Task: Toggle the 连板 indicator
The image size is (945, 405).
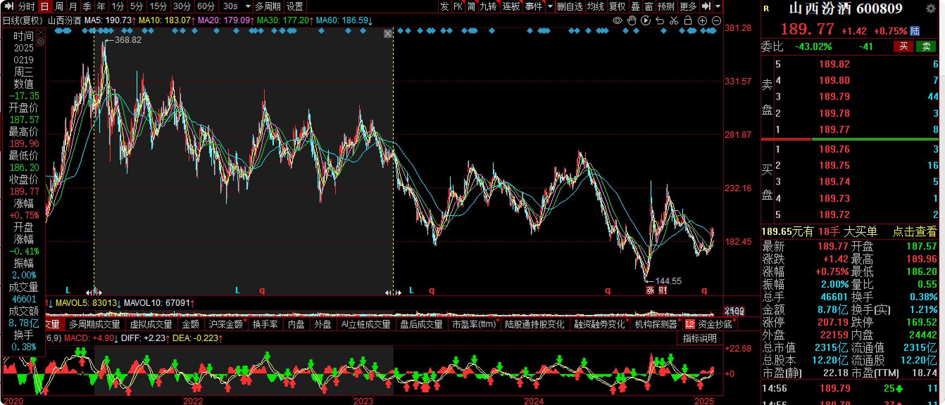Action: 511,6
